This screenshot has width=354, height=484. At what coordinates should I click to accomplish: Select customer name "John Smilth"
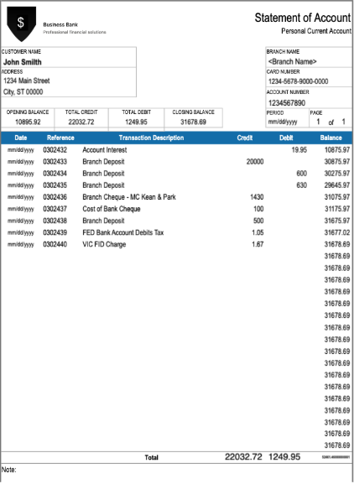(22, 62)
